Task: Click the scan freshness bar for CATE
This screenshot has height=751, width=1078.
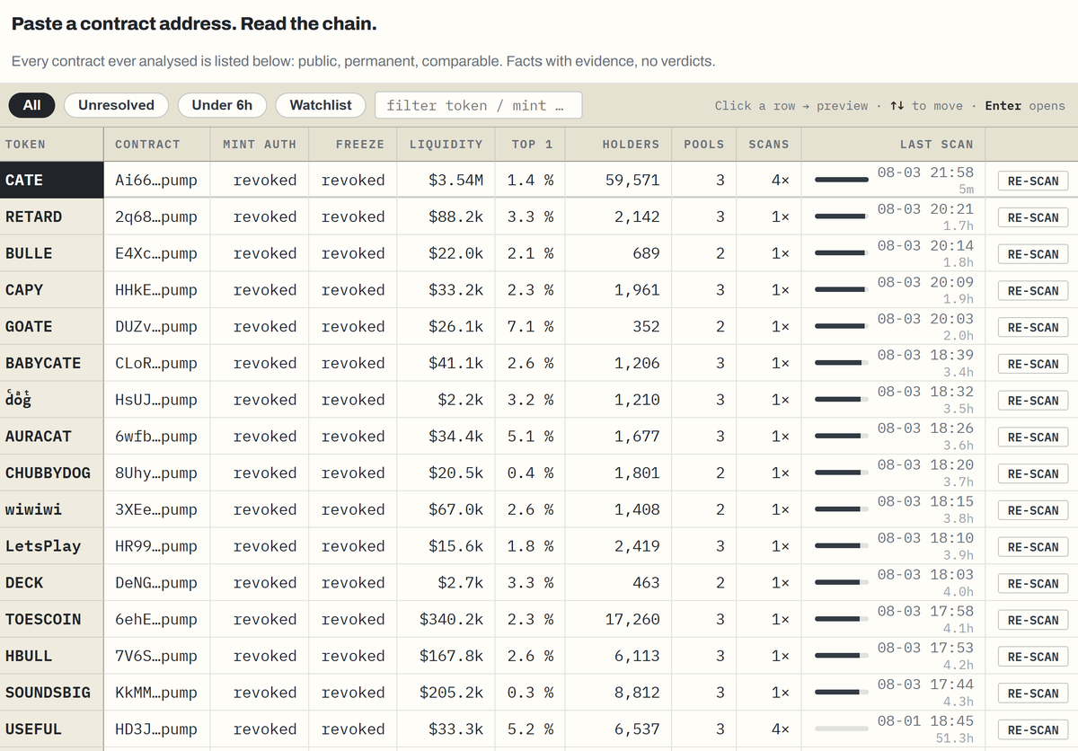Action: pyautogui.click(x=842, y=180)
